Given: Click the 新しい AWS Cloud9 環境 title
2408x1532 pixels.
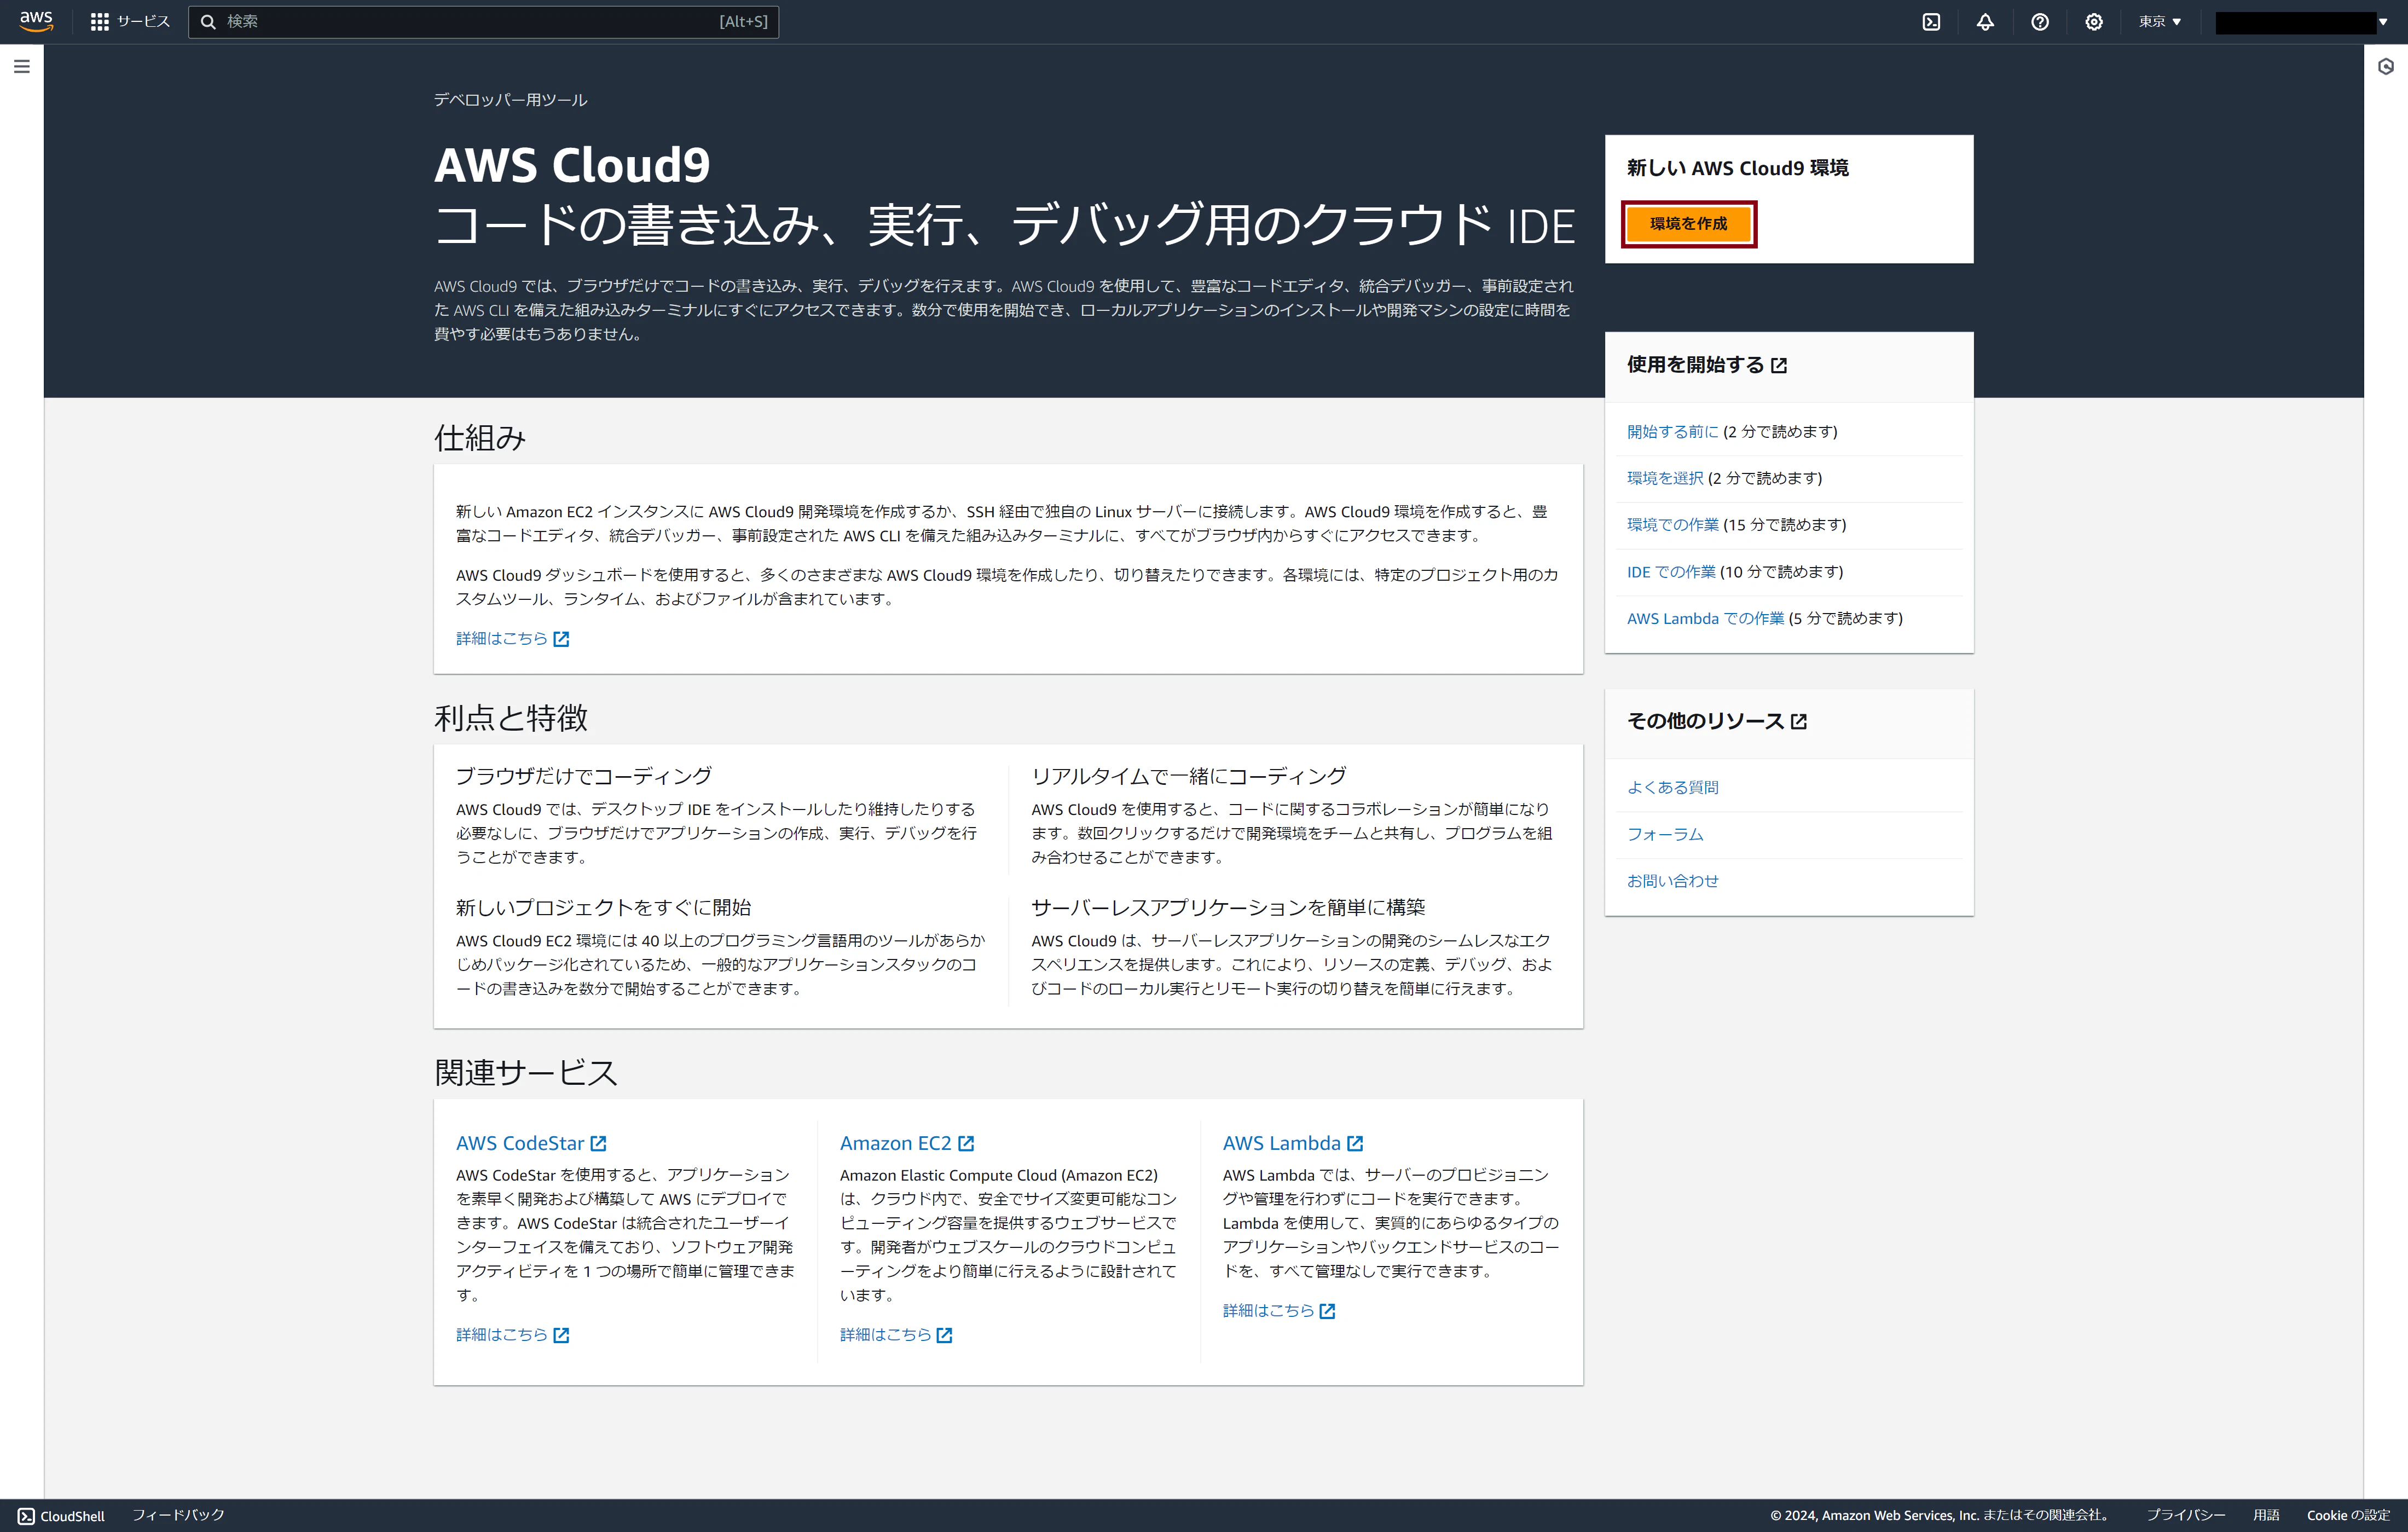Looking at the screenshot, I should point(1738,168).
